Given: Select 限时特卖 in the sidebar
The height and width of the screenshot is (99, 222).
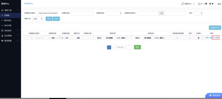Looking at the screenshot, I should point(8,20).
